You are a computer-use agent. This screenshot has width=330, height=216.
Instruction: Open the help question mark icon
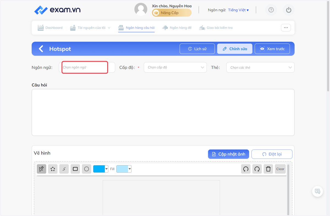(x=271, y=10)
